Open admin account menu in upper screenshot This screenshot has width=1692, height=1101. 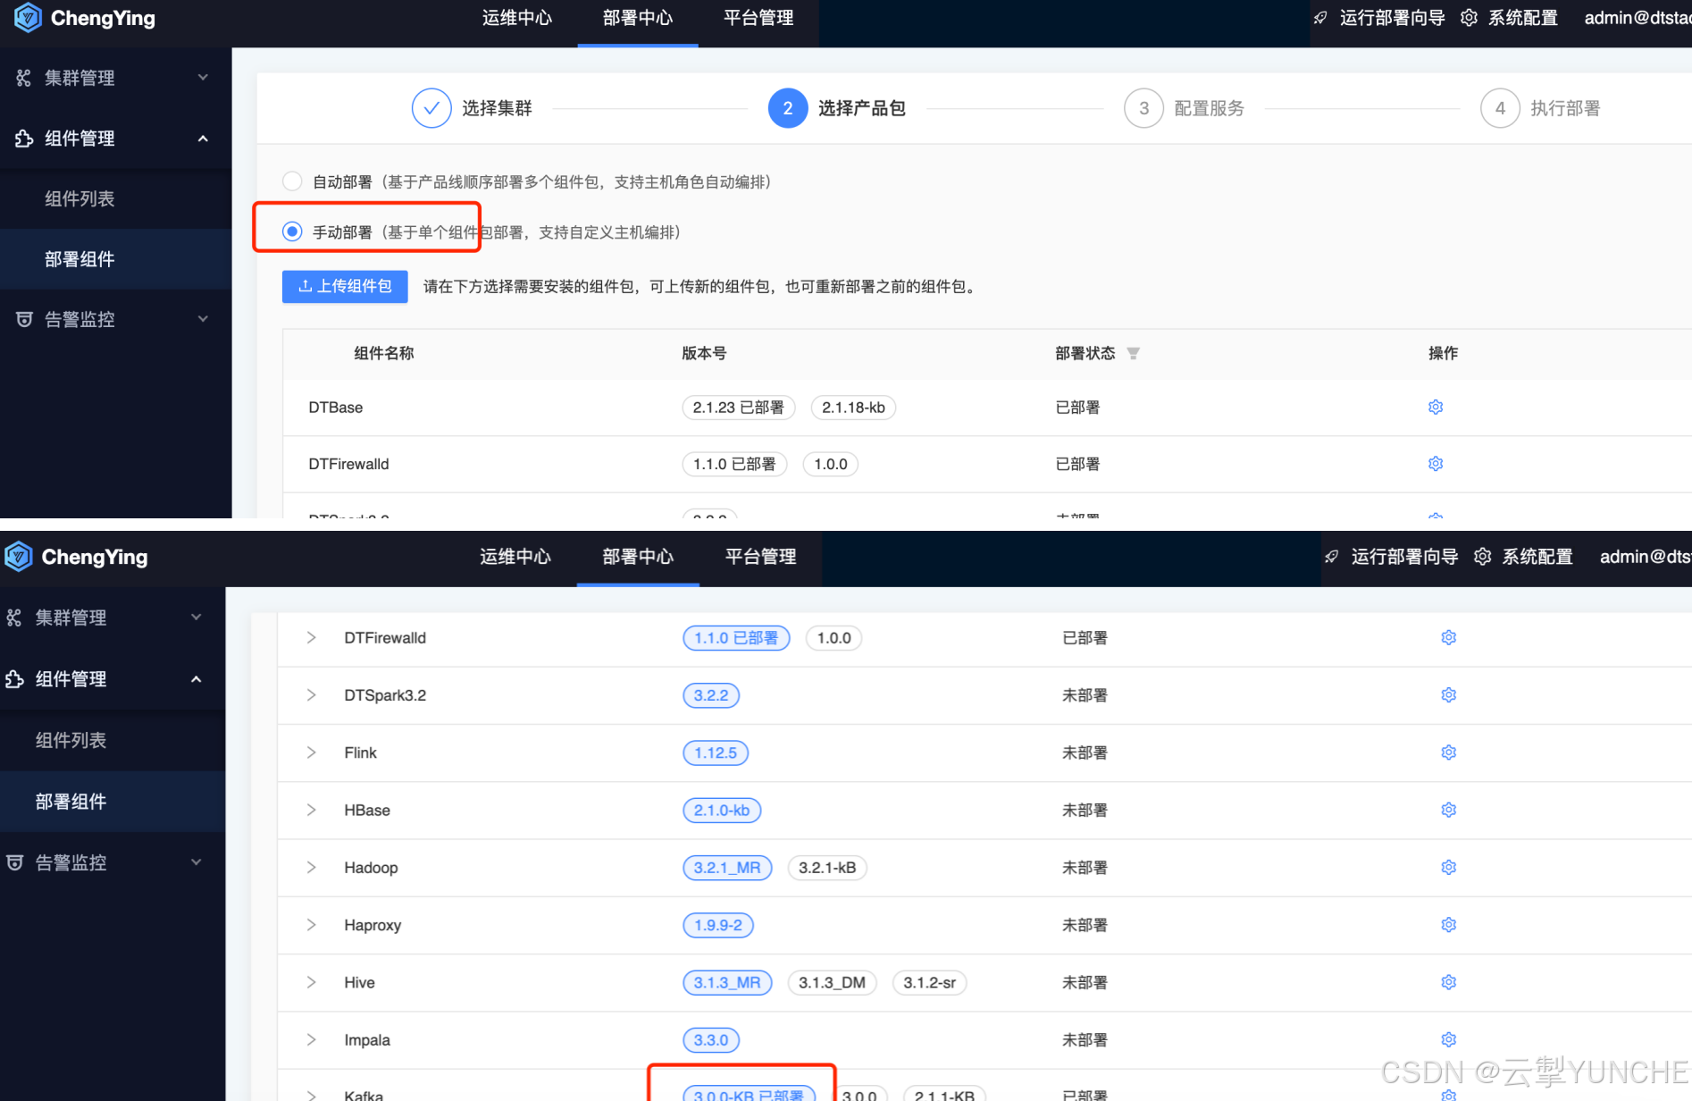click(x=1638, y=18)
